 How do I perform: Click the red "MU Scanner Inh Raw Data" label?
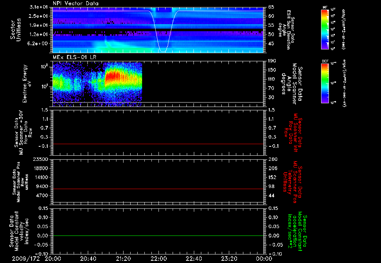[293, 133]
